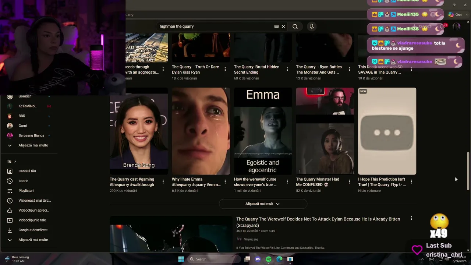The height and width of the screenshot is (265, 471).
Task: Click the page vertical scrollbar
Action: 468,171
